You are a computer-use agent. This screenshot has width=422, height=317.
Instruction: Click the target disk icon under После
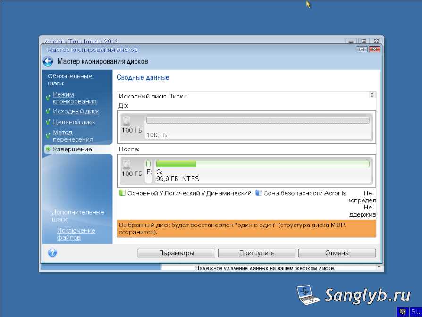[x=127, y=165]
